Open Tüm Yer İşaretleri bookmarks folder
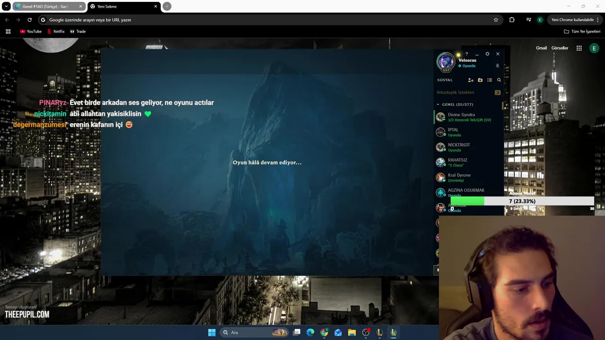The height and width of the screenshot is (340, 605). click(582, 32)
